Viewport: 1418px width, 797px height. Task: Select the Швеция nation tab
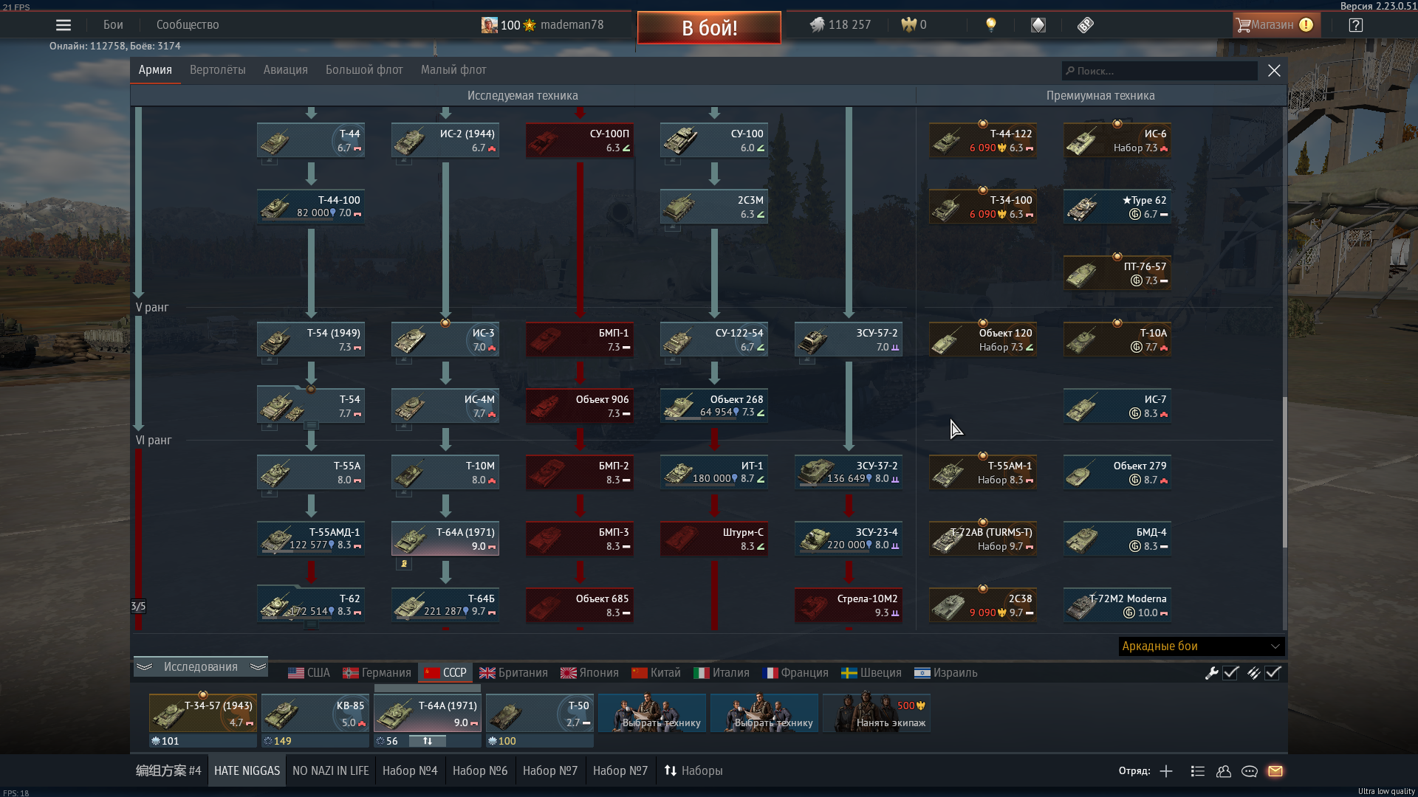pyautogui.click(x=871, y=673)
